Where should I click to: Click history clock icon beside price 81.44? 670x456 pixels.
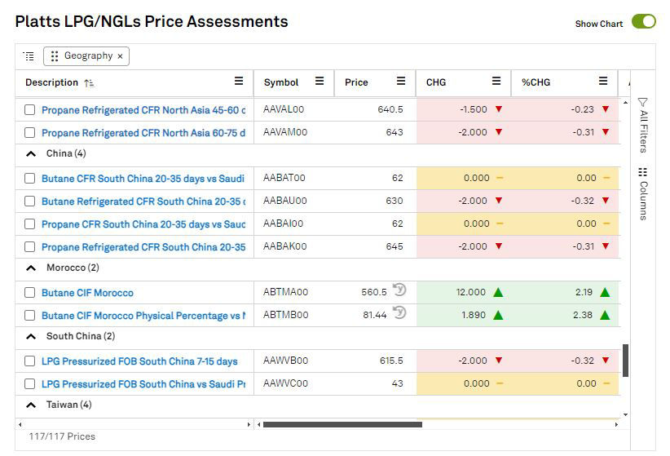click(x=399, y=312)
